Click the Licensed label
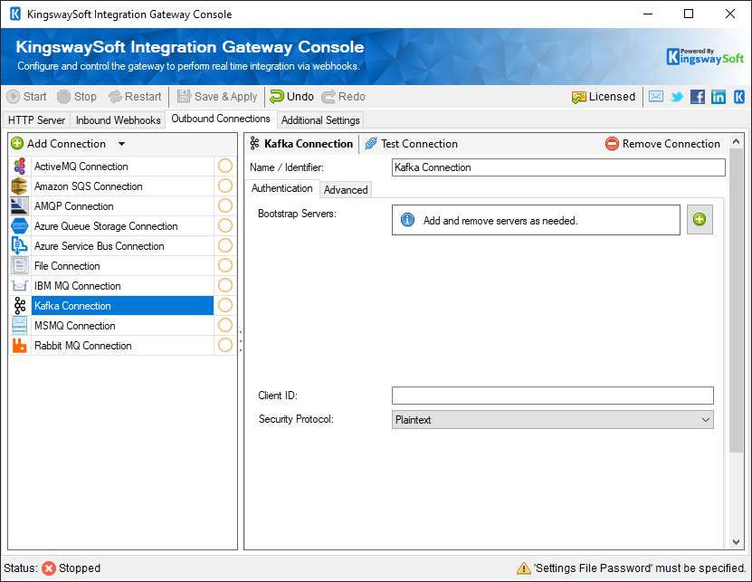The image size is (752, 582). 612,97
